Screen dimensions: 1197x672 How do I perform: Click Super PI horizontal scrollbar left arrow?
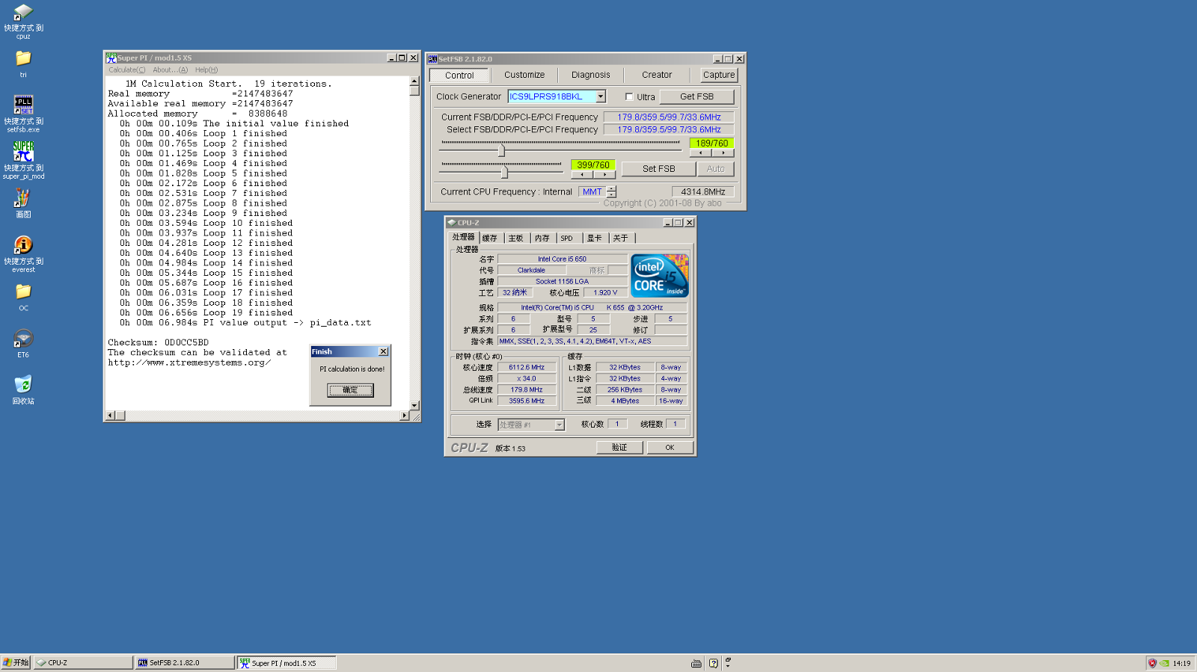(x=110, y=416)
